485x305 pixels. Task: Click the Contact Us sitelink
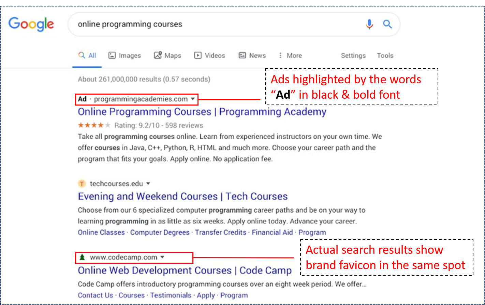(95, 295)
